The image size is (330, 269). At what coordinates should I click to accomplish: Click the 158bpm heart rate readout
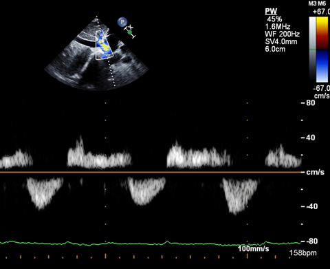pyautogui.click(x=303, y=252)
